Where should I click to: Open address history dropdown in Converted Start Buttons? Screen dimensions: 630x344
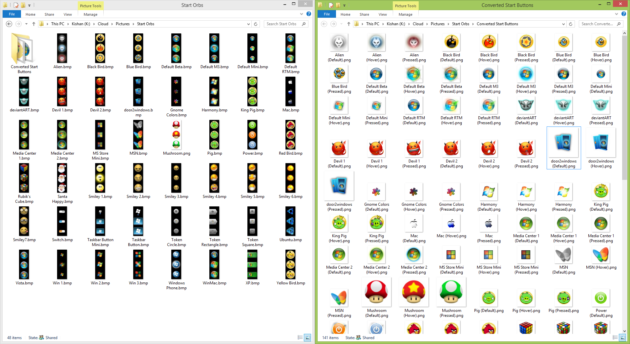click(x=563, y=24)
